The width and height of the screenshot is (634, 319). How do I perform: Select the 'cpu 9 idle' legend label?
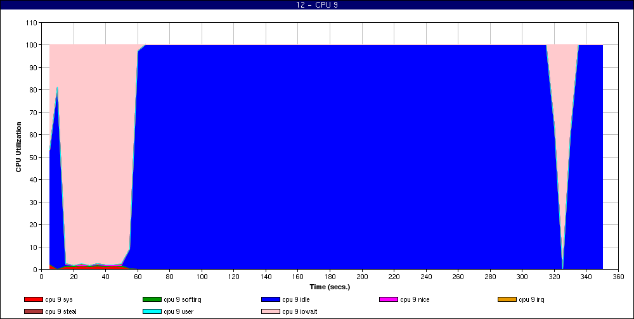pyautogui.click(x=296, y=299)
